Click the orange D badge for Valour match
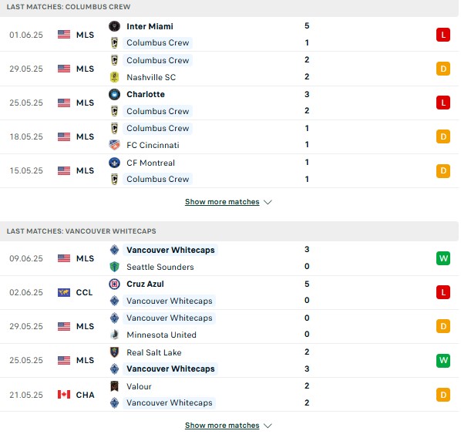Viewport: 461px width, 441px height. click(x=443, y=395)
